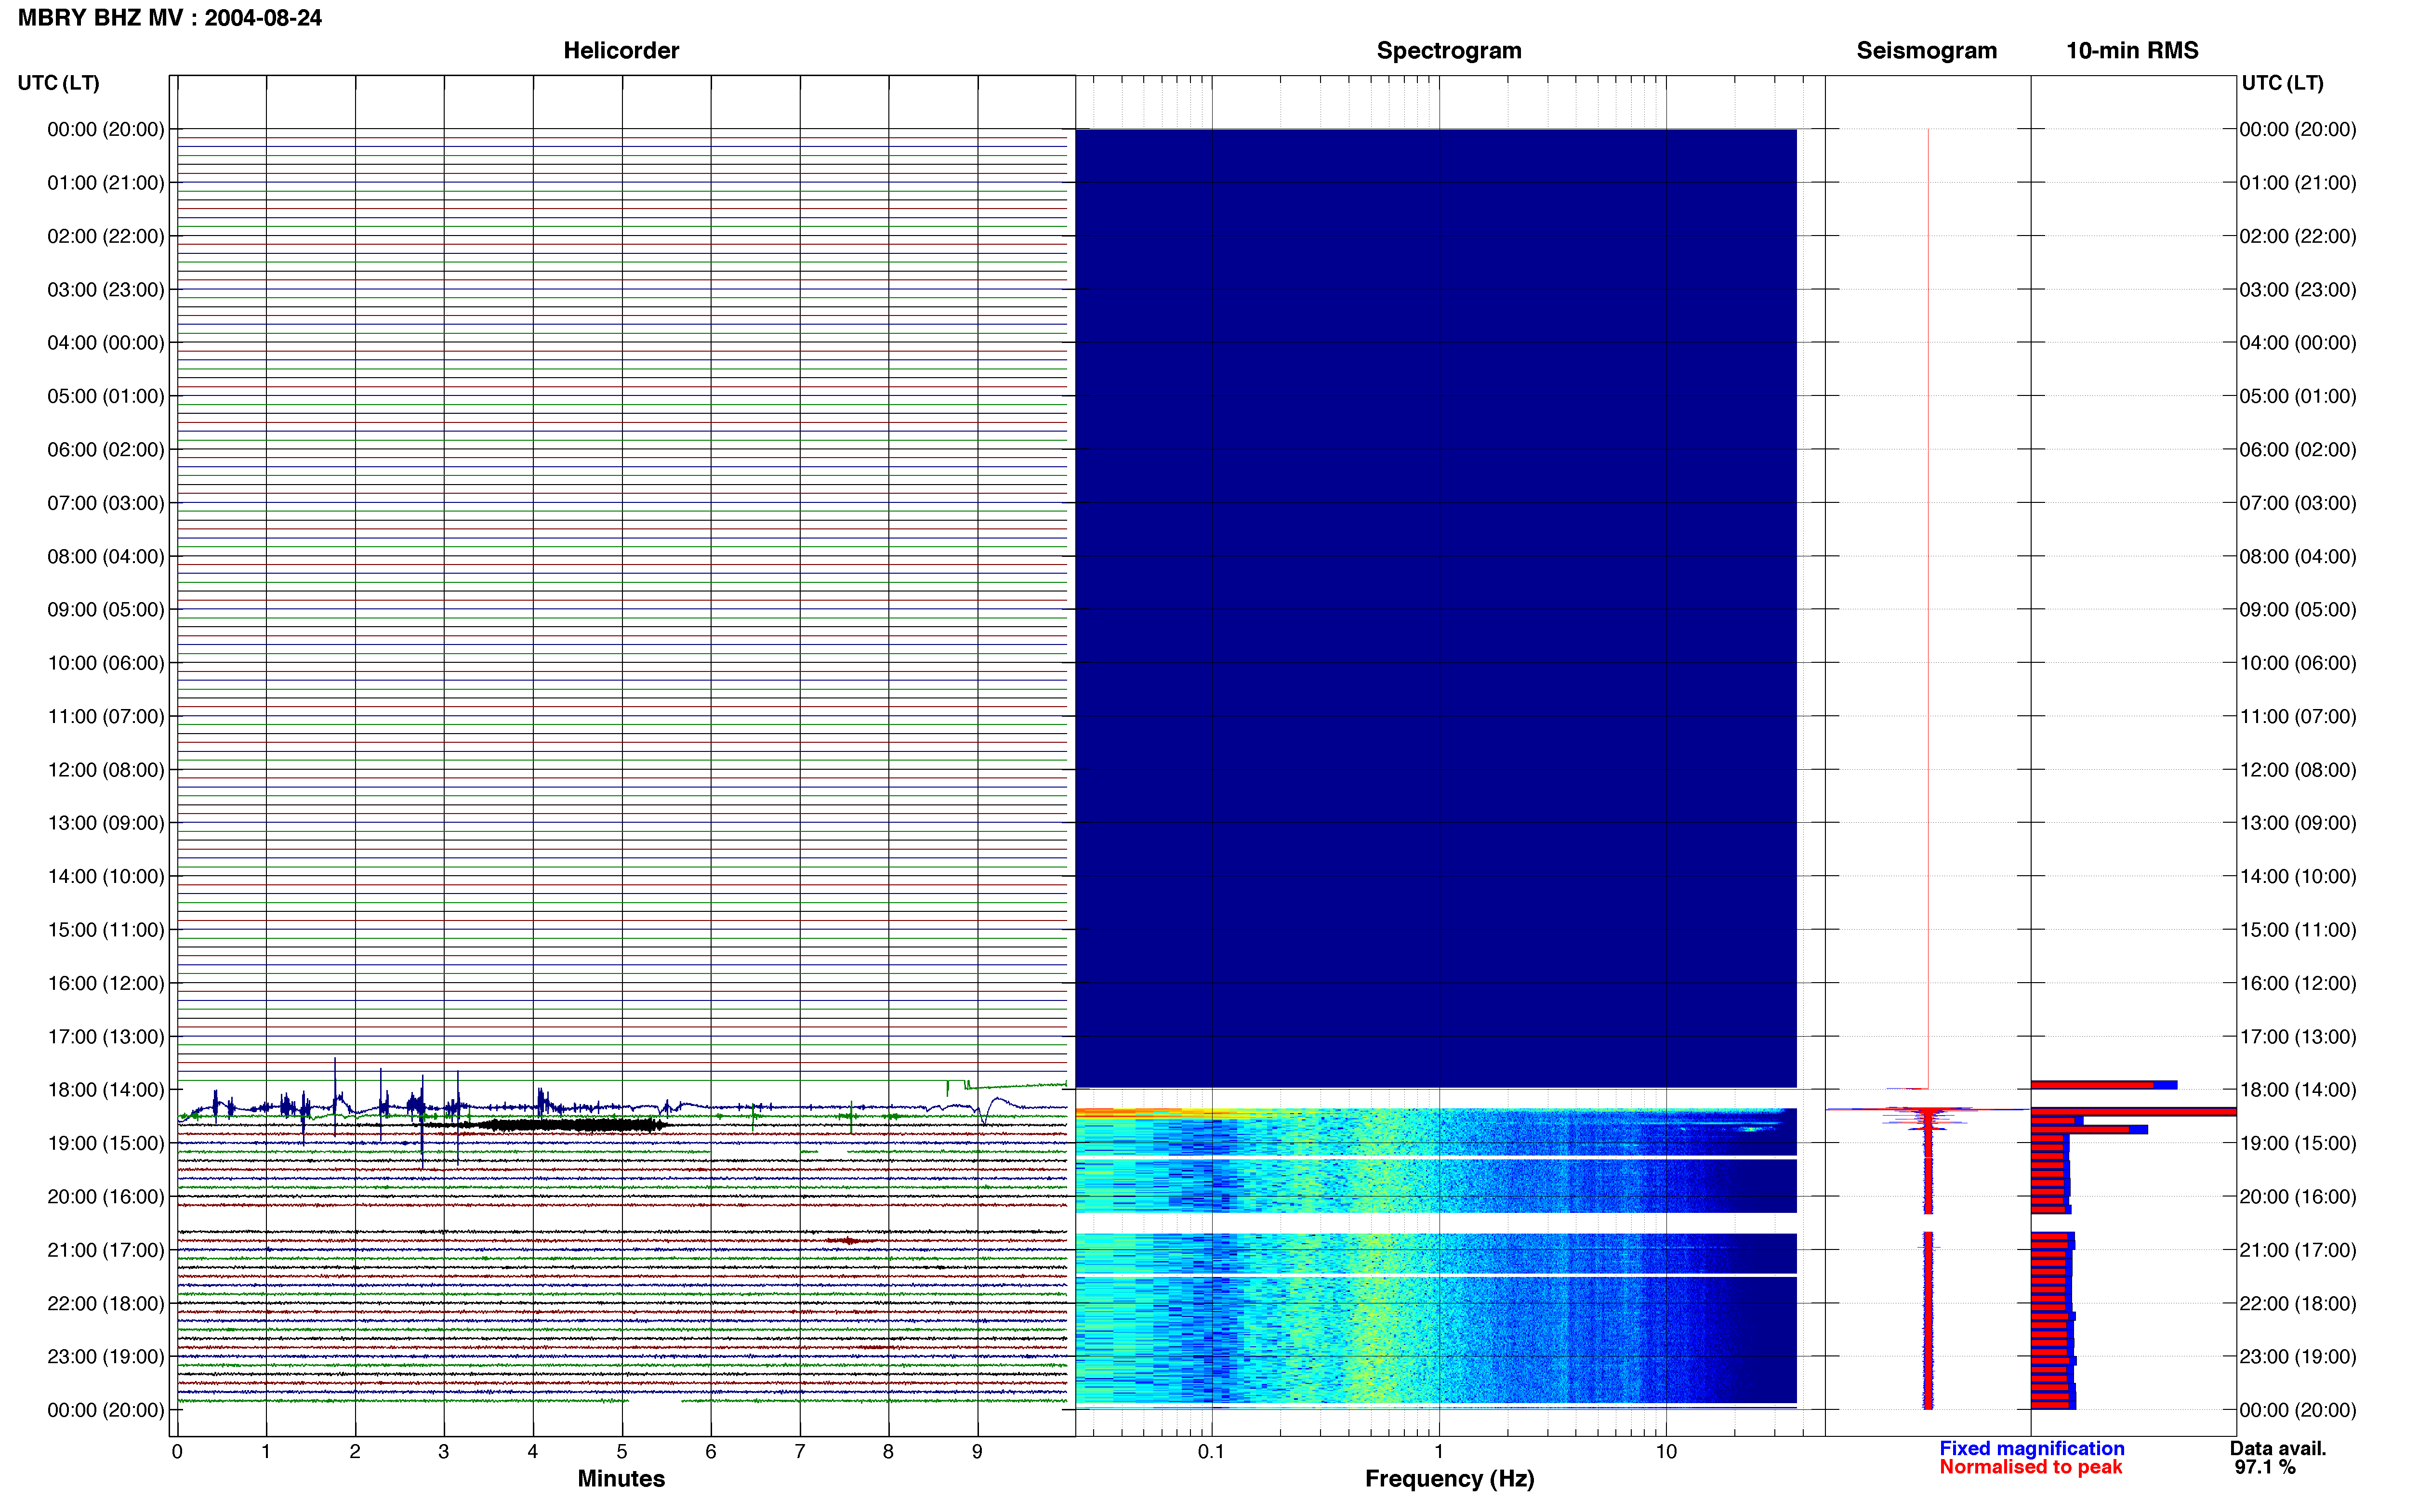Select the '10-min RMS' panel heading

(2132, 50)
